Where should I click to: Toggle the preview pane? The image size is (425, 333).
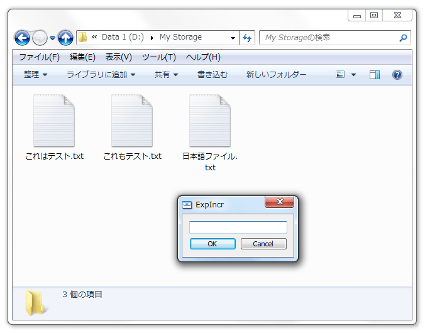[x=375, y=75]
